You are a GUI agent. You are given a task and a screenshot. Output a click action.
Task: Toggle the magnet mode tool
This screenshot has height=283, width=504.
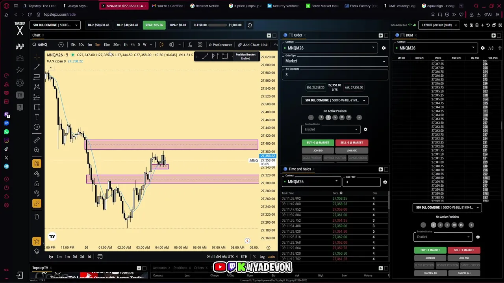click(37, 164)
